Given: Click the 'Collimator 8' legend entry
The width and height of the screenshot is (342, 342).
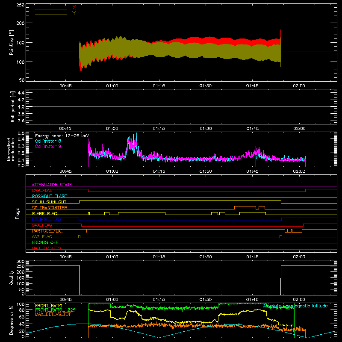Looking at the screenshot, I should click(48, 141).
